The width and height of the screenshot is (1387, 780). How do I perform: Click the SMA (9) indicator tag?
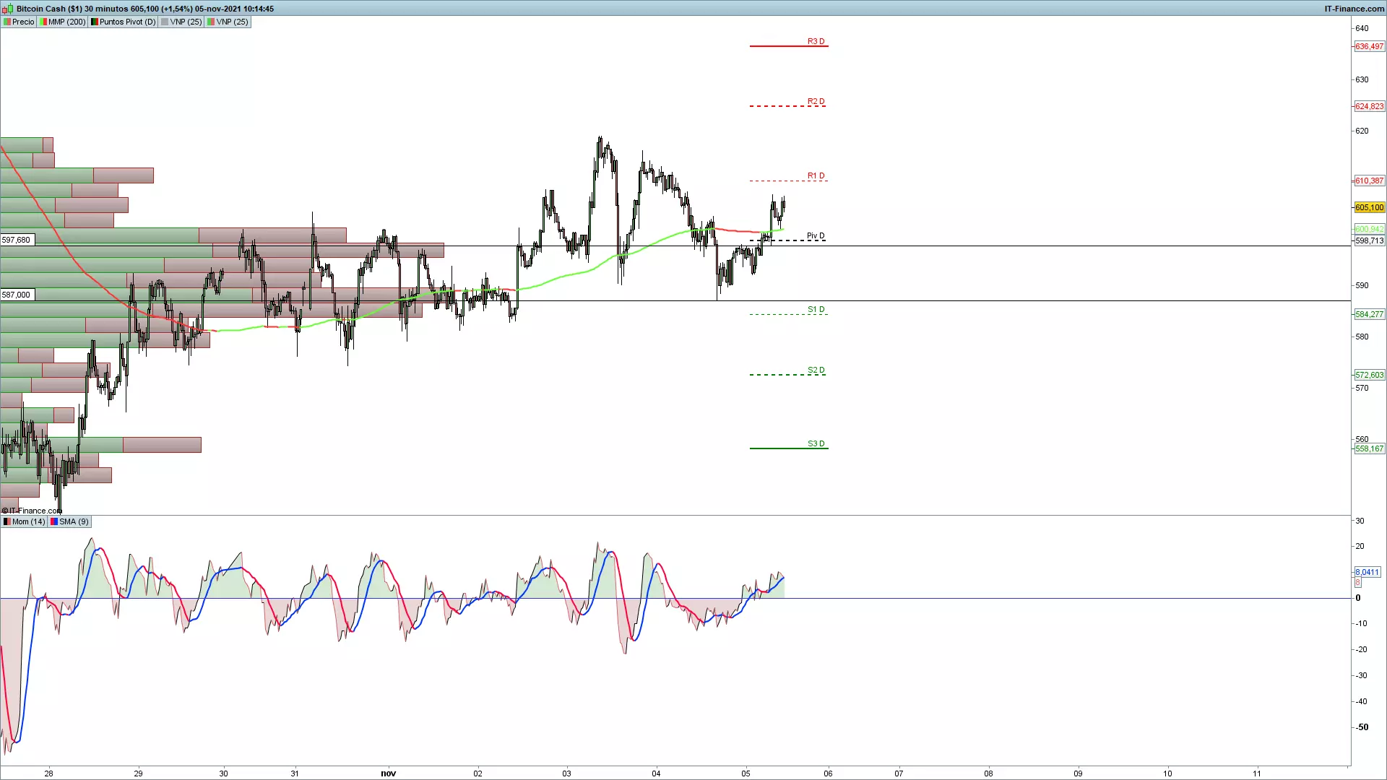tap(69, 521)
